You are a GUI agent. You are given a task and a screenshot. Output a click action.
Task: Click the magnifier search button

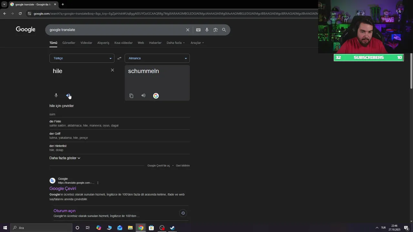224,30
